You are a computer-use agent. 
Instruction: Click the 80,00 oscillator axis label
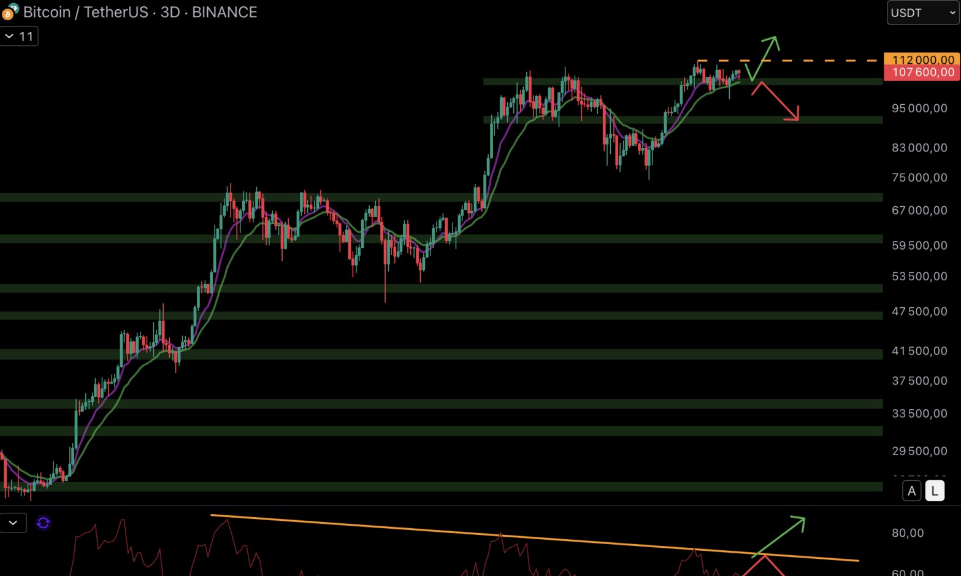[x=908, y=532]
